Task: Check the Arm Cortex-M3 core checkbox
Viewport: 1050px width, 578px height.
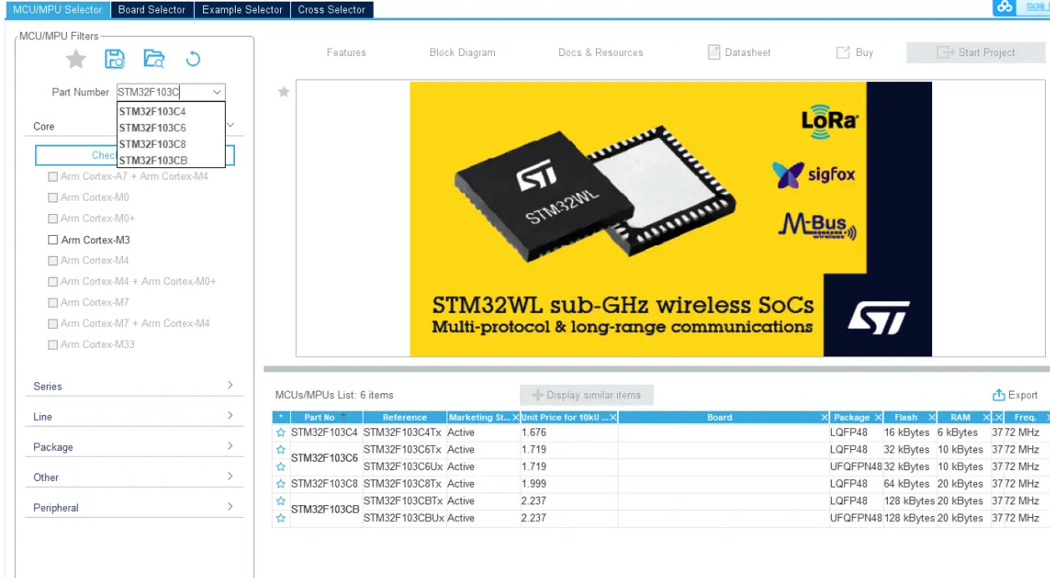Action: [53, 240]
